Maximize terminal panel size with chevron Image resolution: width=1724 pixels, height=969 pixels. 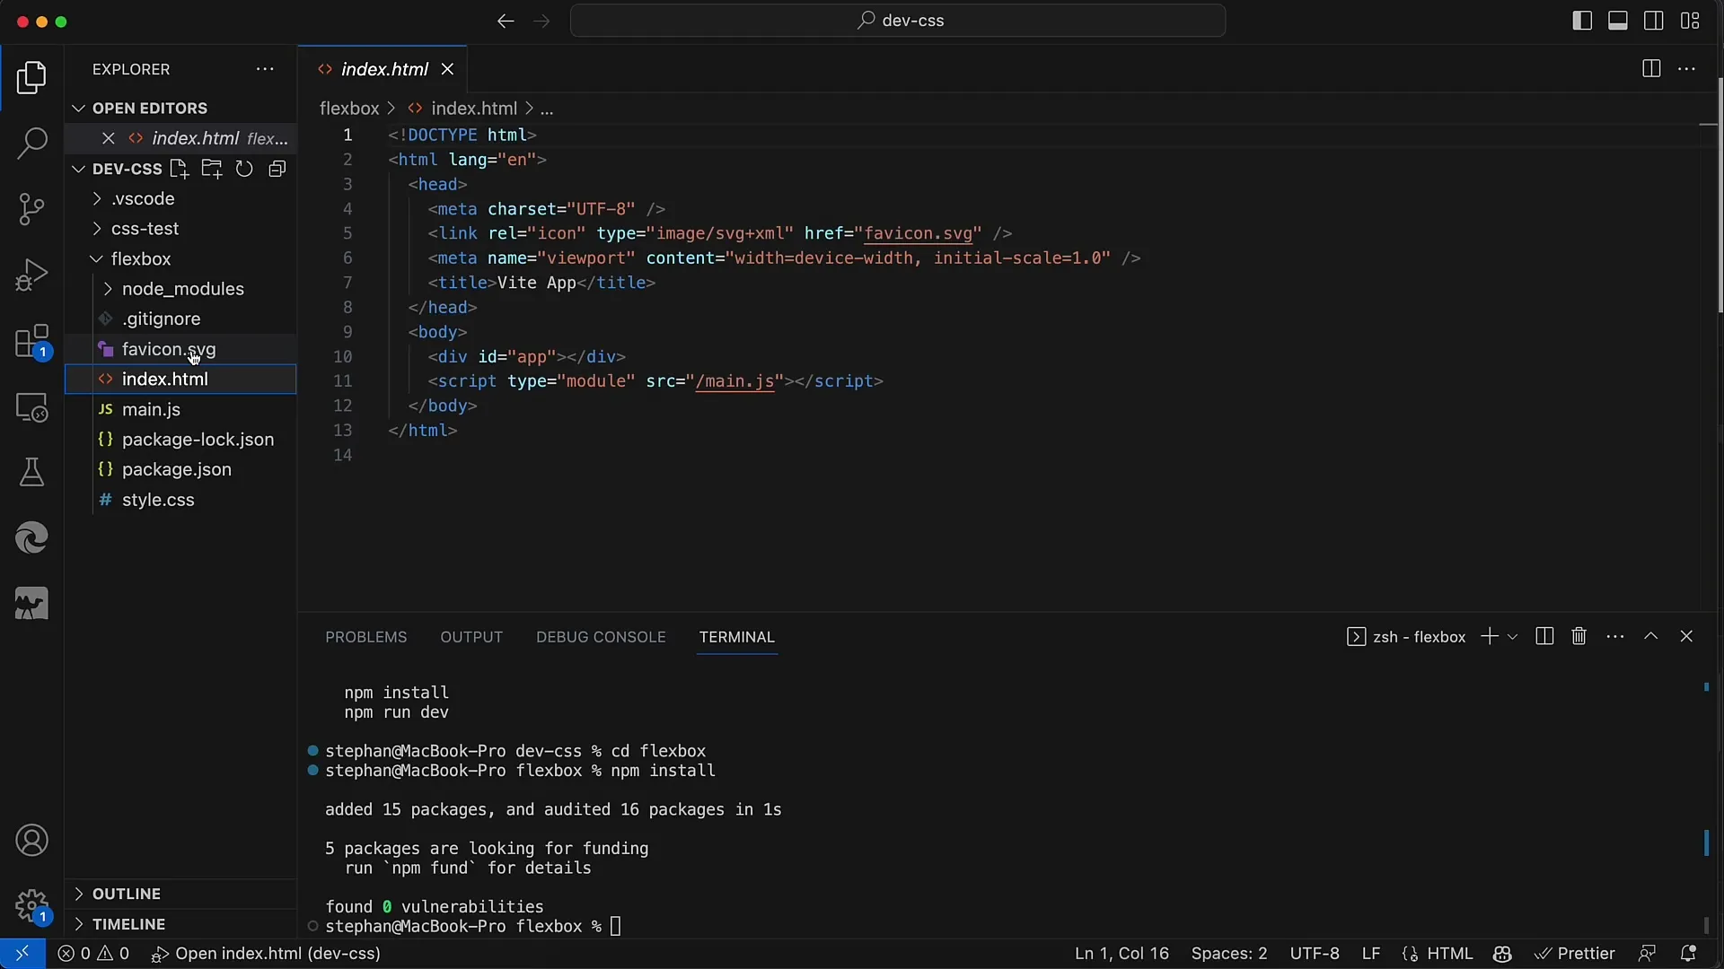click(x=1650, y=636)
